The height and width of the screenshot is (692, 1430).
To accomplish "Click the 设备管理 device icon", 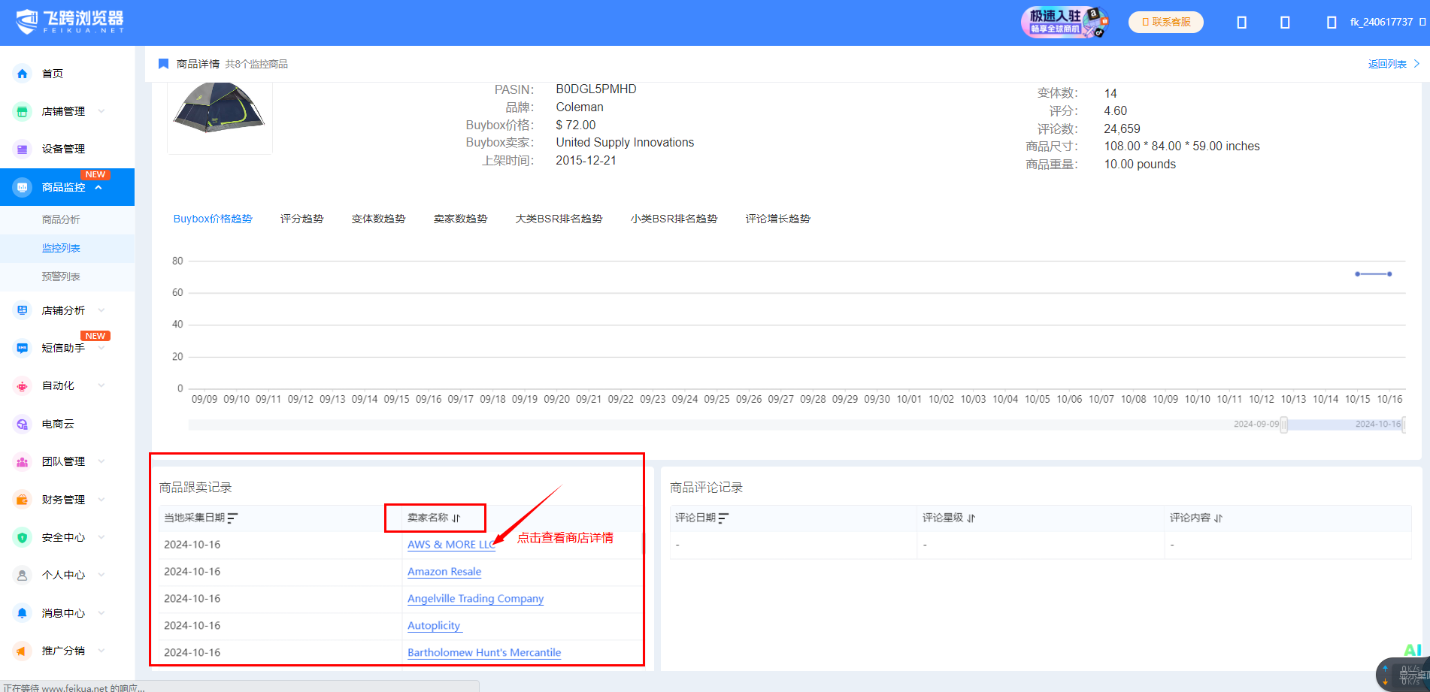I will tap(22, 149).
